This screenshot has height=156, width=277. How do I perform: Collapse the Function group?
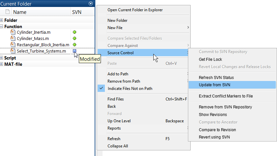pyautogui.click(x=2, y=26)
